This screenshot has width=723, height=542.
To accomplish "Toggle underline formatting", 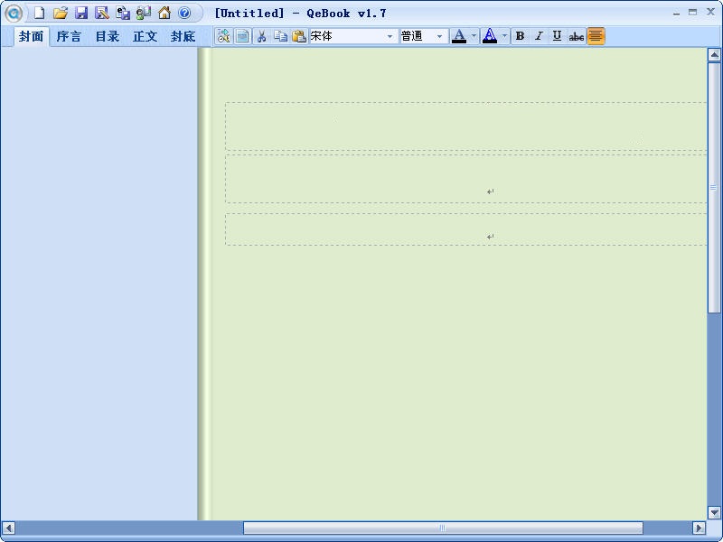I will tap(557, 36).
